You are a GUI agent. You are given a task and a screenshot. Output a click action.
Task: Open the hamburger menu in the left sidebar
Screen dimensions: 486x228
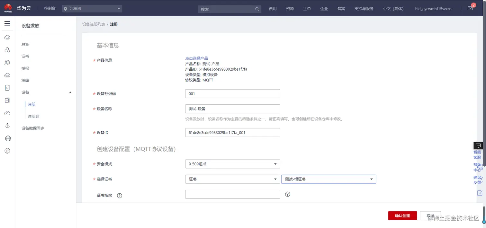7,23
